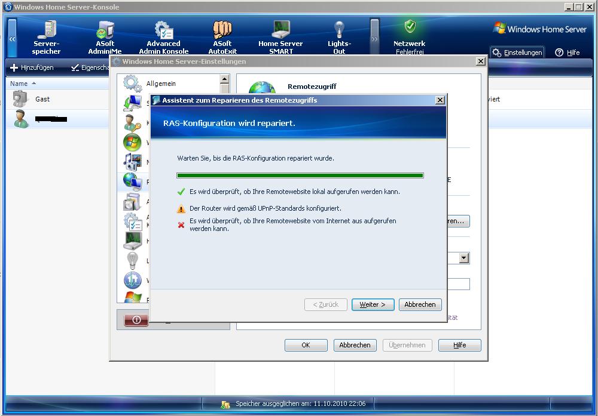Image resolution: width=598 pixels, height=416 pixels.
Task: Minimize the Windows Home Server-Konsole window
Action: (569, 7)
